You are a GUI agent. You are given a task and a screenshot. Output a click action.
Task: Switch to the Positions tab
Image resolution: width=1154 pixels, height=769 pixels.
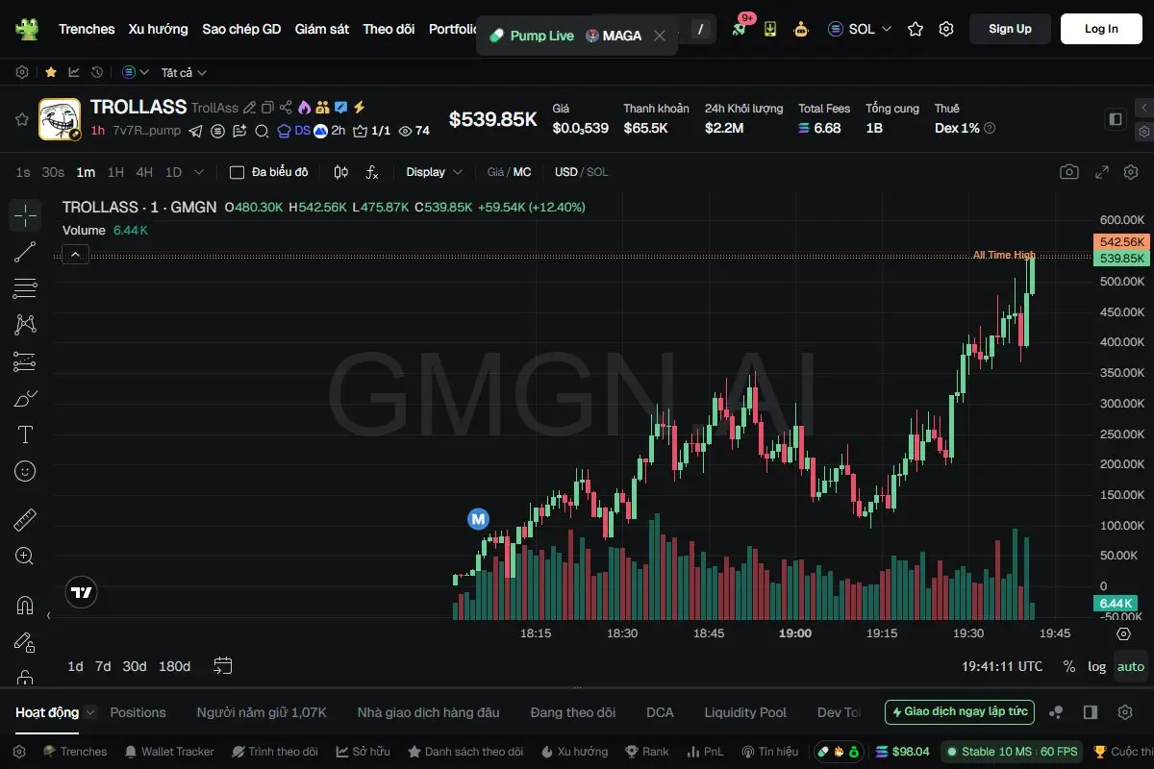[x=138, y=712]
